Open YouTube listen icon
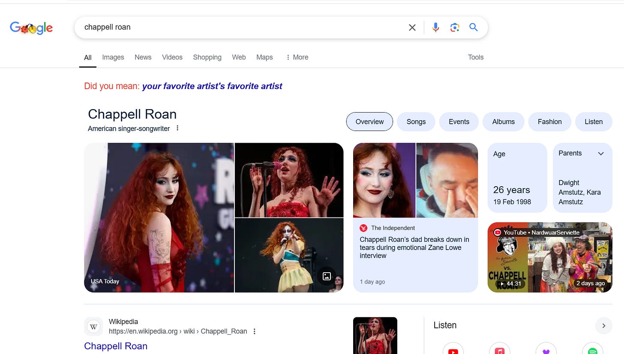The height and width of the screenshot is (354, 624). [x=453, y=348]
